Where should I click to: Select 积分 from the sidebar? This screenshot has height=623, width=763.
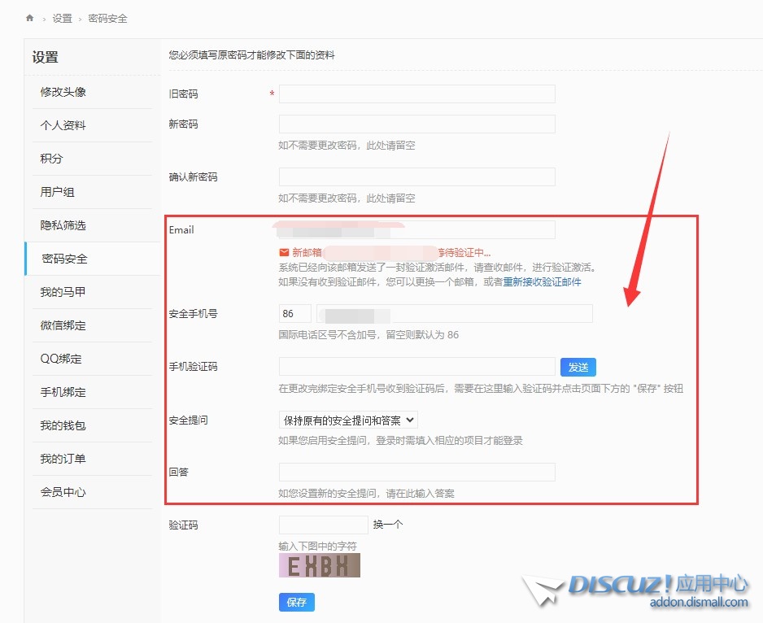[51, 159]
